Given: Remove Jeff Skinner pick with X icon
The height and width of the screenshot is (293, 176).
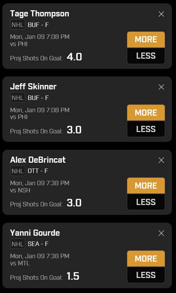Looking at the screenshot, I should pyautogui.click(x=161, y=87).
